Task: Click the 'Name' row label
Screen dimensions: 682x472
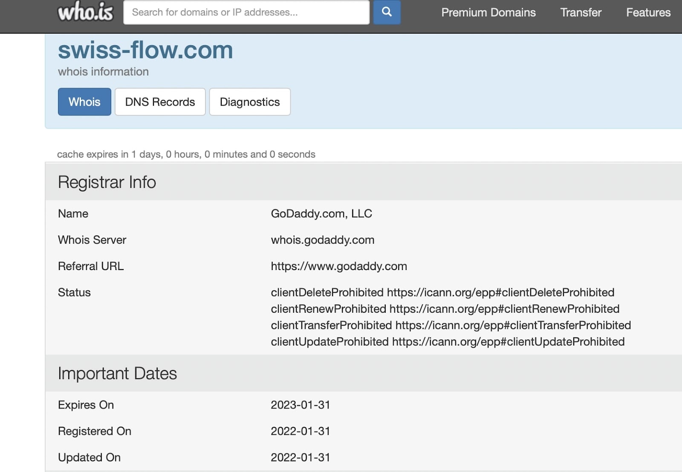Action: pyautogui.click(x=73, y=213)
